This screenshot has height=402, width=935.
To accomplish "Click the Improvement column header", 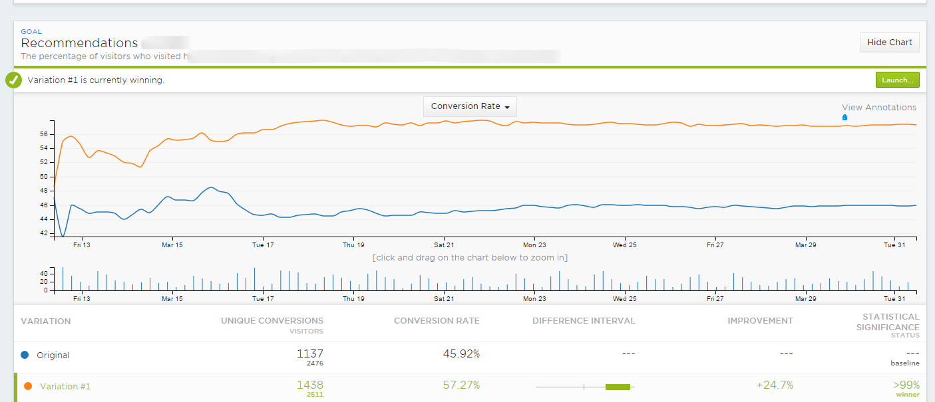I will point(760,320).
